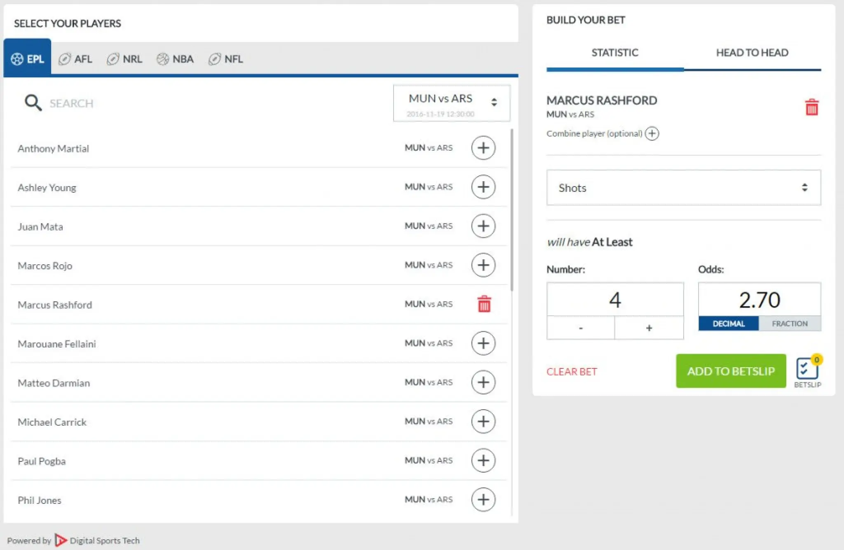The height and width of the screenshot is (550, 844).
Task: Add Phil Jones with plus icon
Action: coord(483,500)
